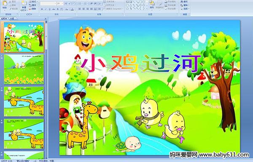253x162 pixels.
Task: Expand the Replace dropdown arrow
Action: coord(189,5)
